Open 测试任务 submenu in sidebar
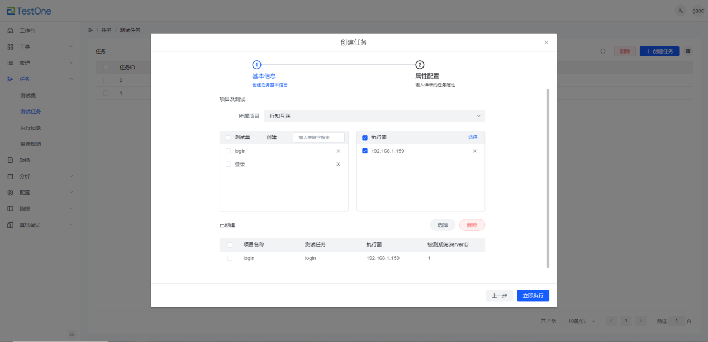The image size is (708, 342). coord(30,112)
